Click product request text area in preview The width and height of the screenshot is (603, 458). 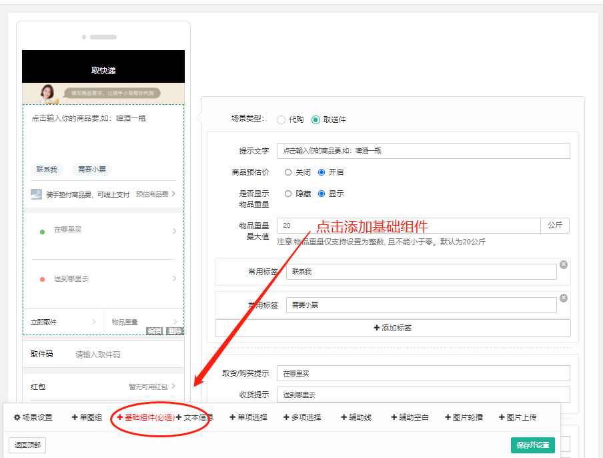(x=103, y=134)
